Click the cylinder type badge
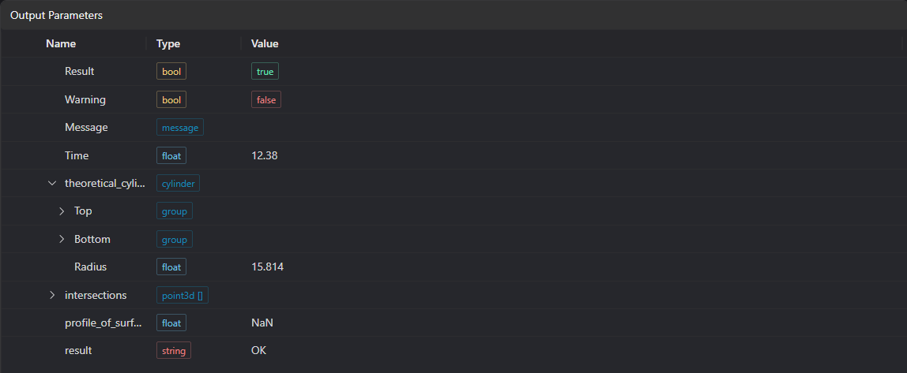 179,183
